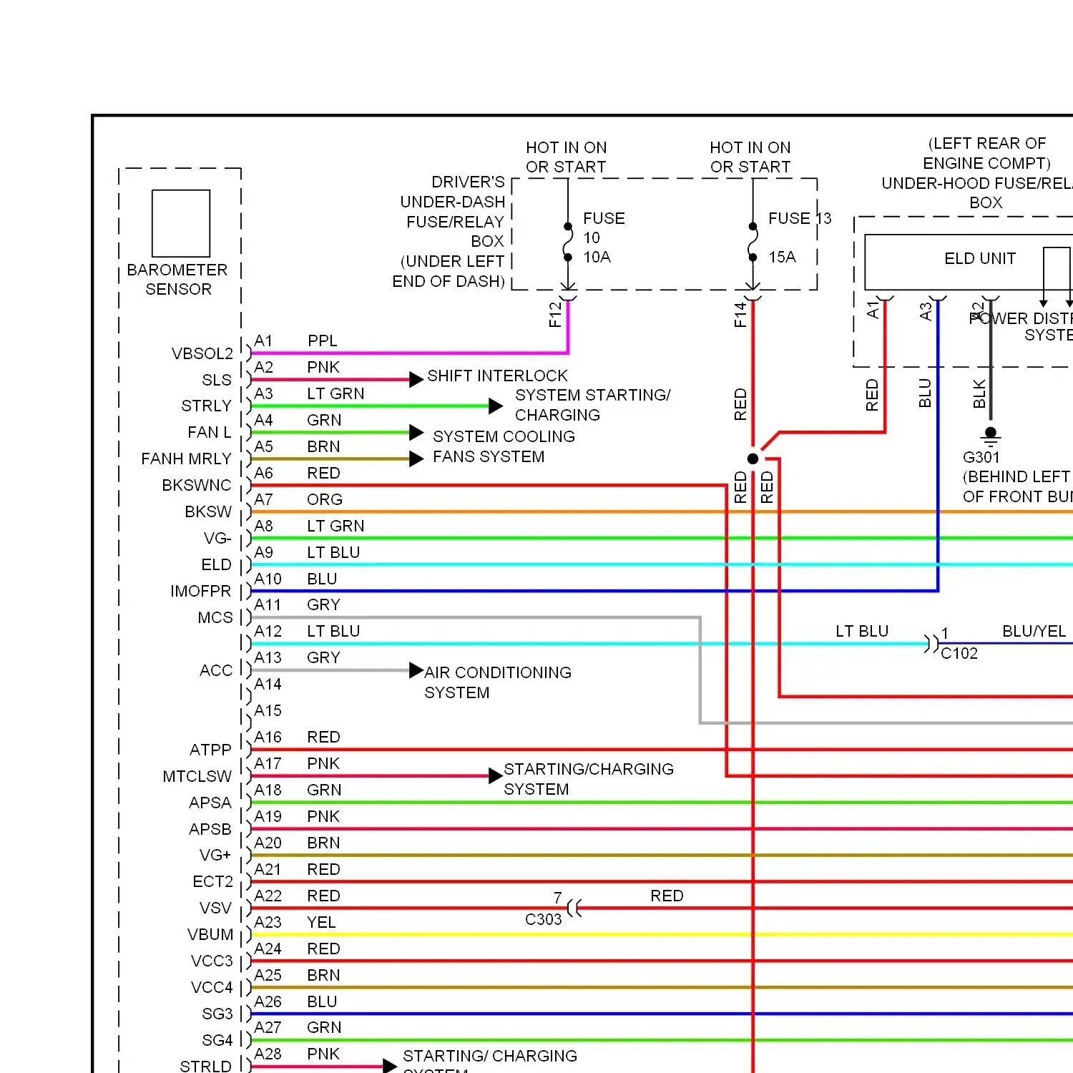
Task: Click the SYSTEM STARTING/ CHARGING label
Action: [593, 405]
